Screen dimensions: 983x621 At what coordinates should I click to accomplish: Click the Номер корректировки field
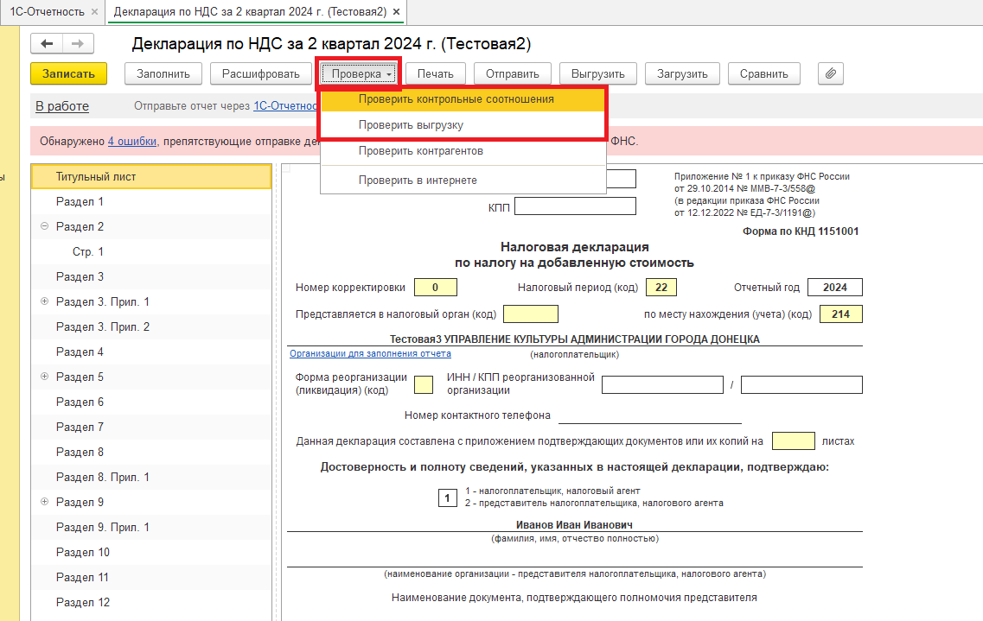pyautogui.click(x=436, y=288)
